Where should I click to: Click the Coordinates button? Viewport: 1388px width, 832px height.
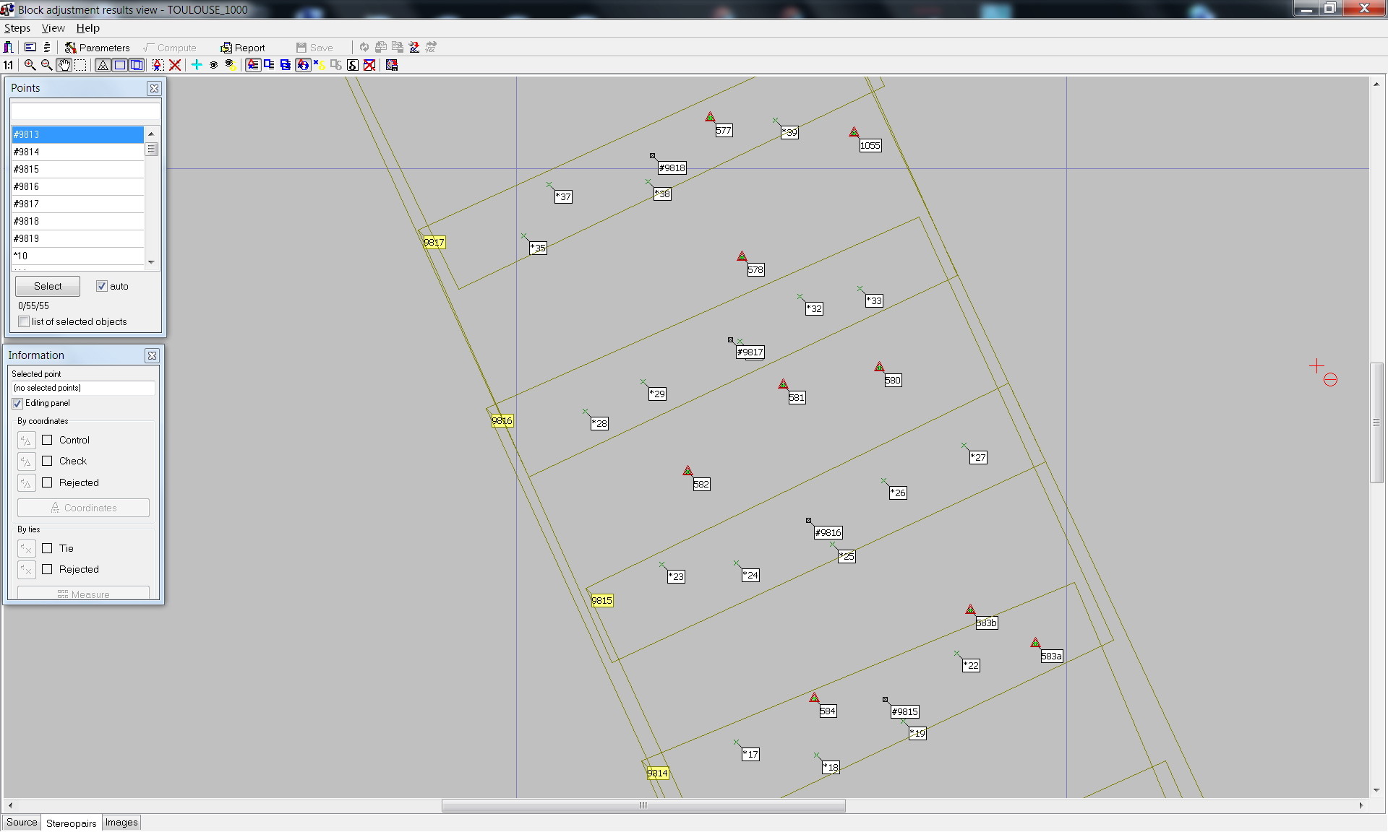83,508
